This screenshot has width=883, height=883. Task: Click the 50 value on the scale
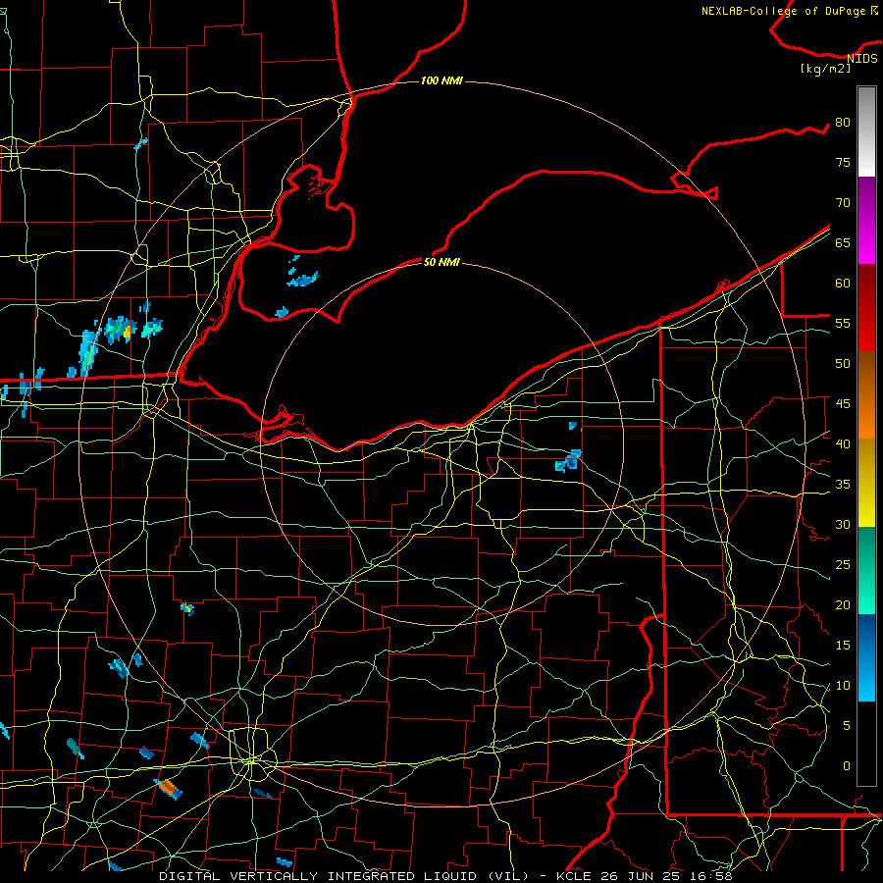point(843,363)
